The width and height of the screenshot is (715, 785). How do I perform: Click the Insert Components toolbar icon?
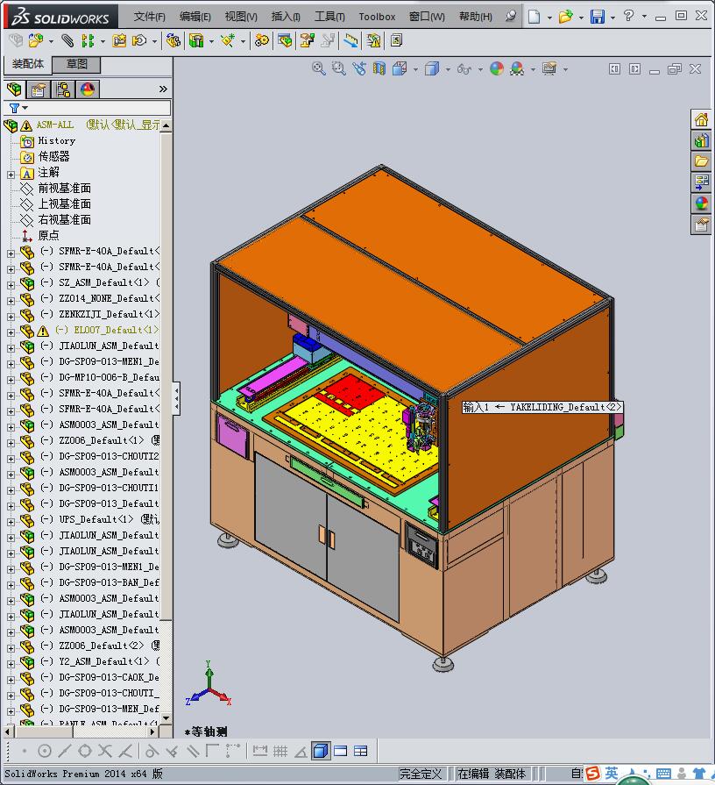(x=36, y=40)
